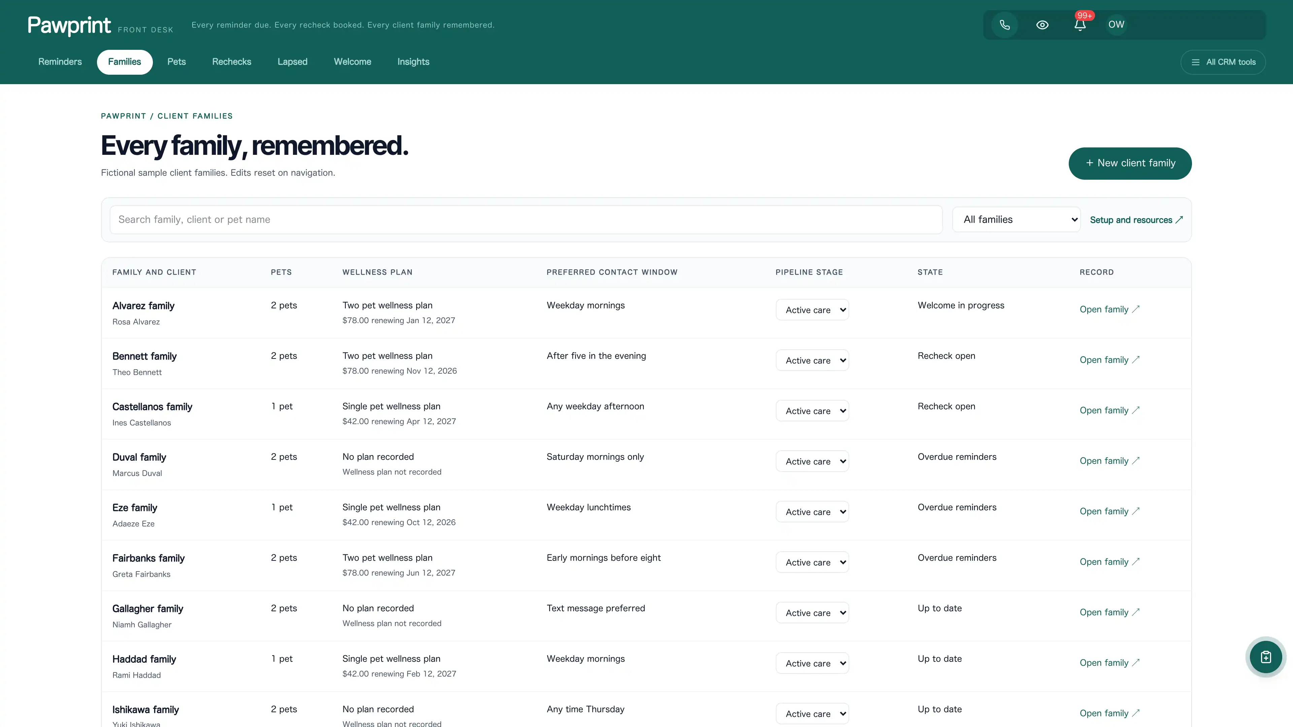Image resolution: width=1293 pixels, height=727 pixels.
Task: Open Setup and resources link
Action: (x=1136, y=220)
